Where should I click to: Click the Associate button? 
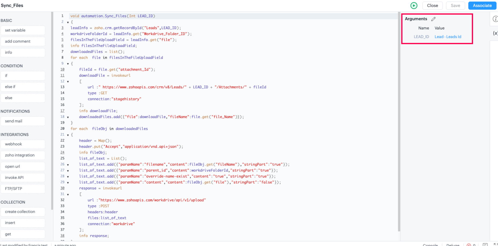(482, 5)
